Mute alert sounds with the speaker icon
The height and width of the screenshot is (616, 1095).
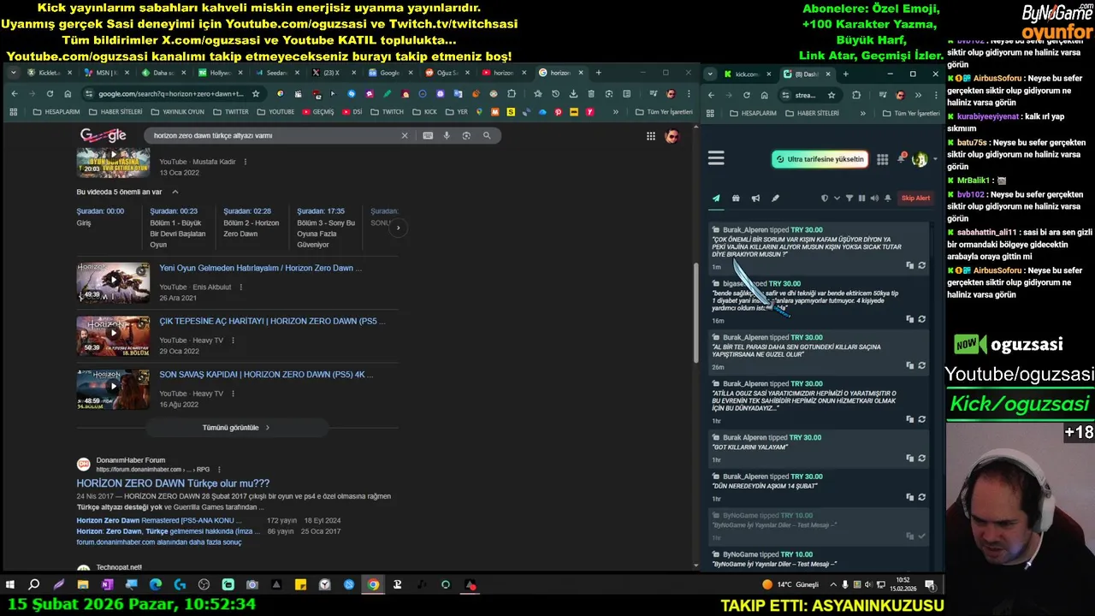(x=874, y=198)
